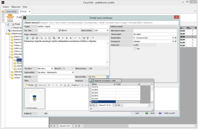Image resolution: width=198 pixels, height=129 pixels.
Task: Click the green refresh icon above the category tree
Action: [x=8, y=24]
